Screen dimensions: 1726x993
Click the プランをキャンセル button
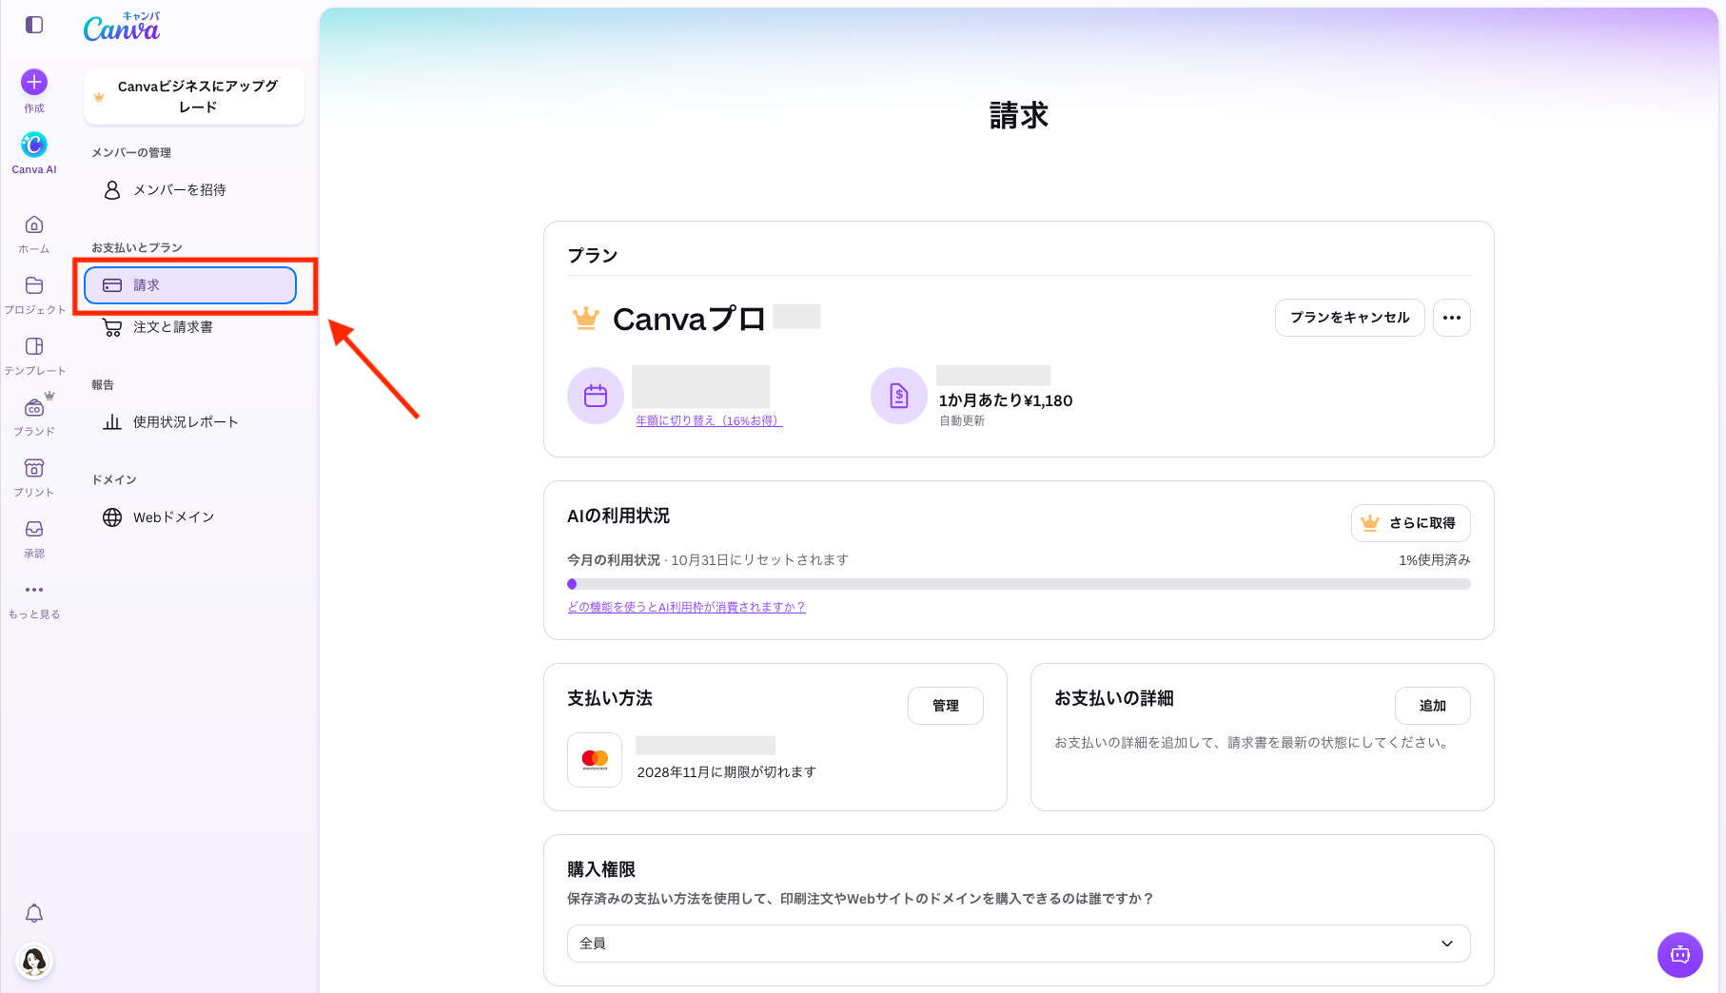tap(1350, 318)
